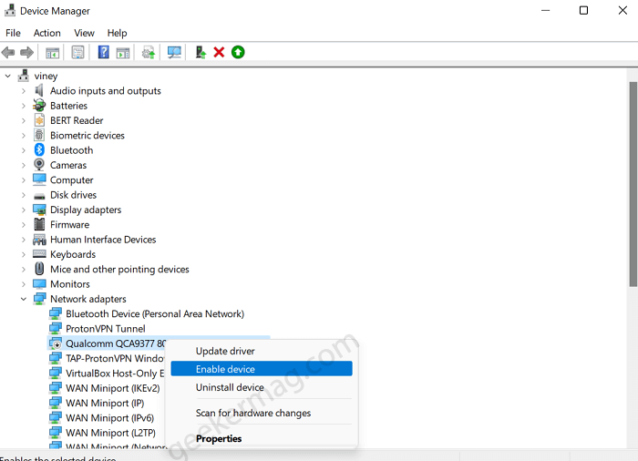638x461 pixels.
Task: Collapse the Network adapters category
Action: point(24,299)
